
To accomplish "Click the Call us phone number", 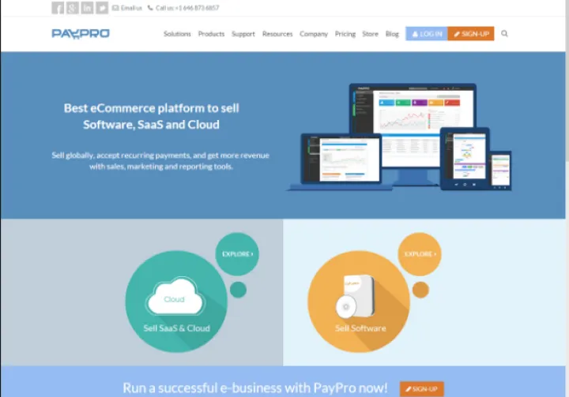I will (x=183, y=8).
